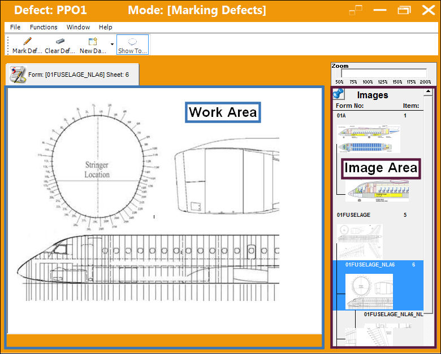The width and height of the screenshot is (441, 354).
Task: Open the File menu
Action: (x=15, y=27)
